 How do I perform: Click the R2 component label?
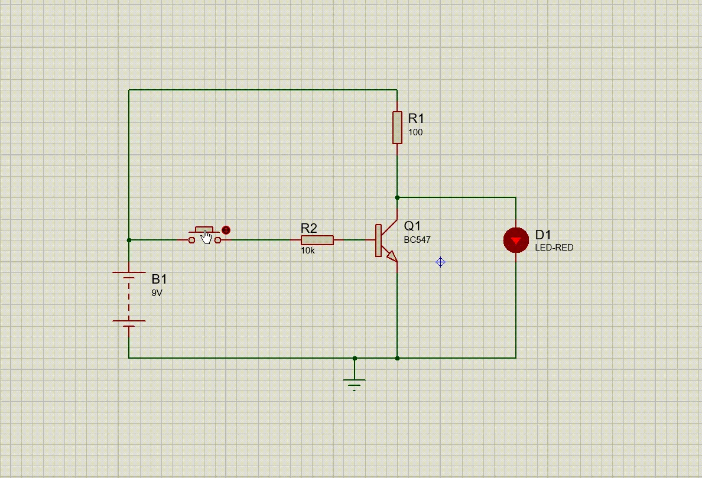(308, 228)
